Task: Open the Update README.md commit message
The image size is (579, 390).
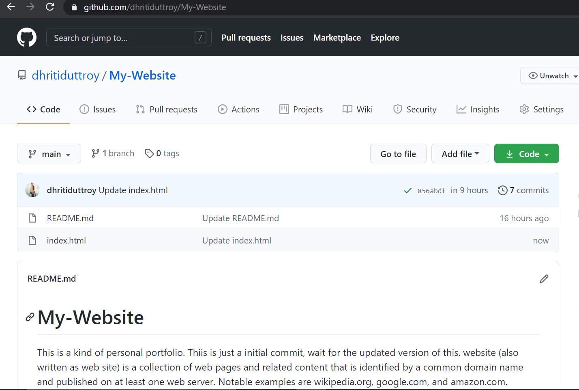Action: 240,218
